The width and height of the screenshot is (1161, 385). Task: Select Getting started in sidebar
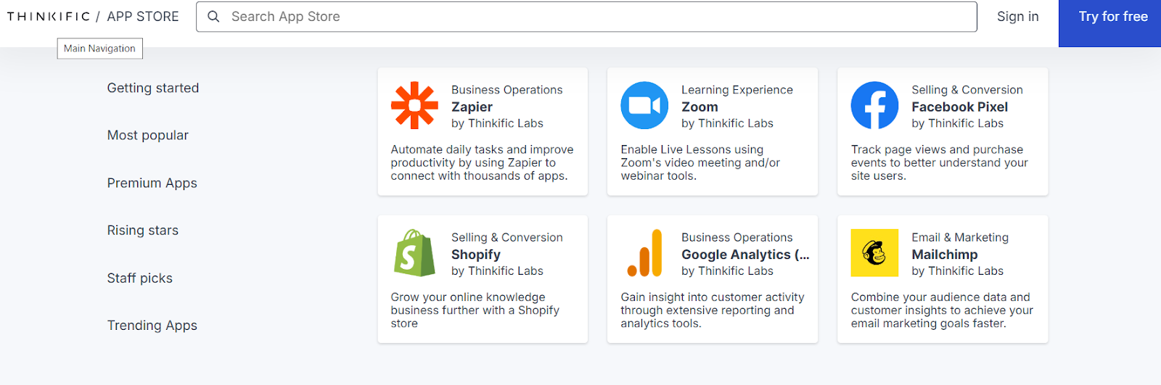153,88
